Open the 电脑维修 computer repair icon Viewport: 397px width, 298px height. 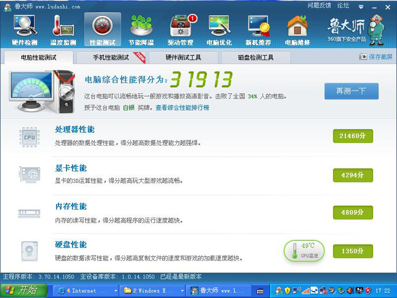[297, 30]
